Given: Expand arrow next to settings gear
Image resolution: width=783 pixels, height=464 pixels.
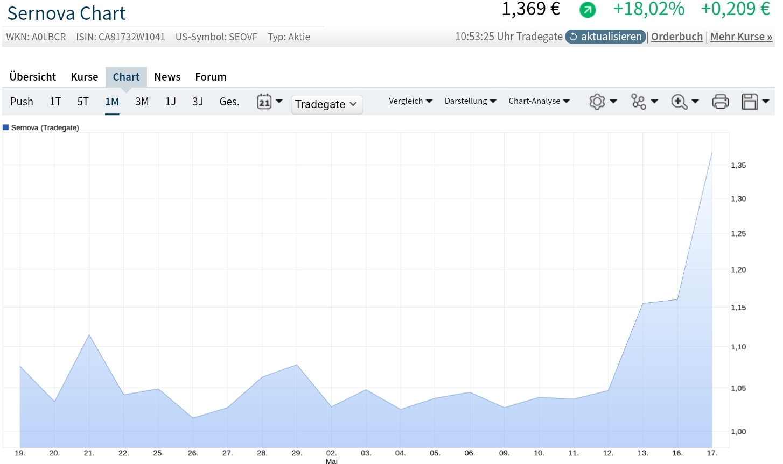Looking at the screenshot, I should [613, 101].
